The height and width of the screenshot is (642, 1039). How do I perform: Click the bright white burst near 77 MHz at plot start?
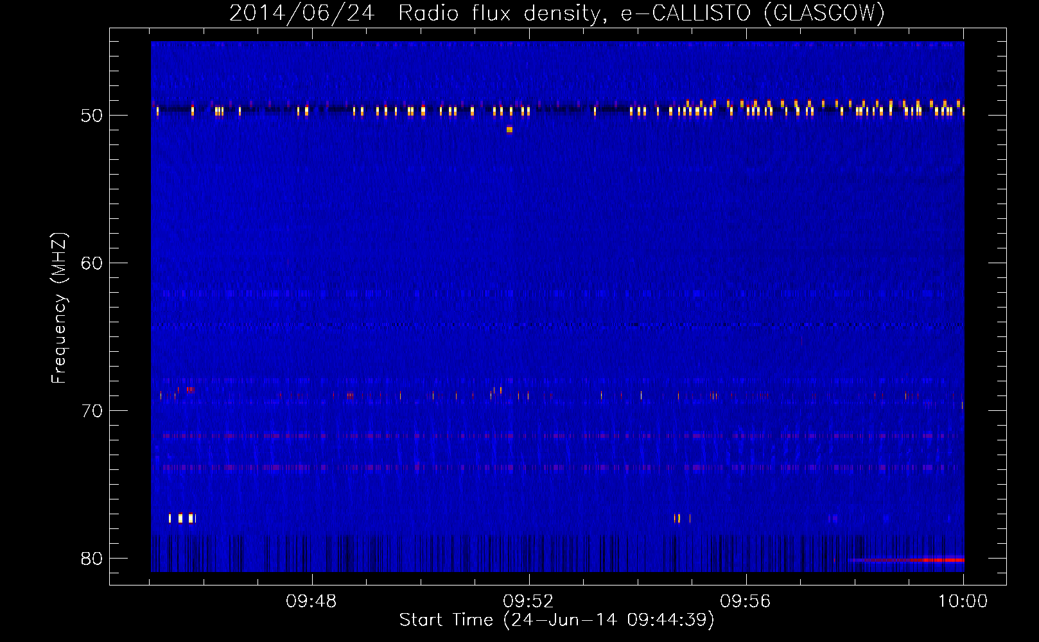click(x=182, y=518)
